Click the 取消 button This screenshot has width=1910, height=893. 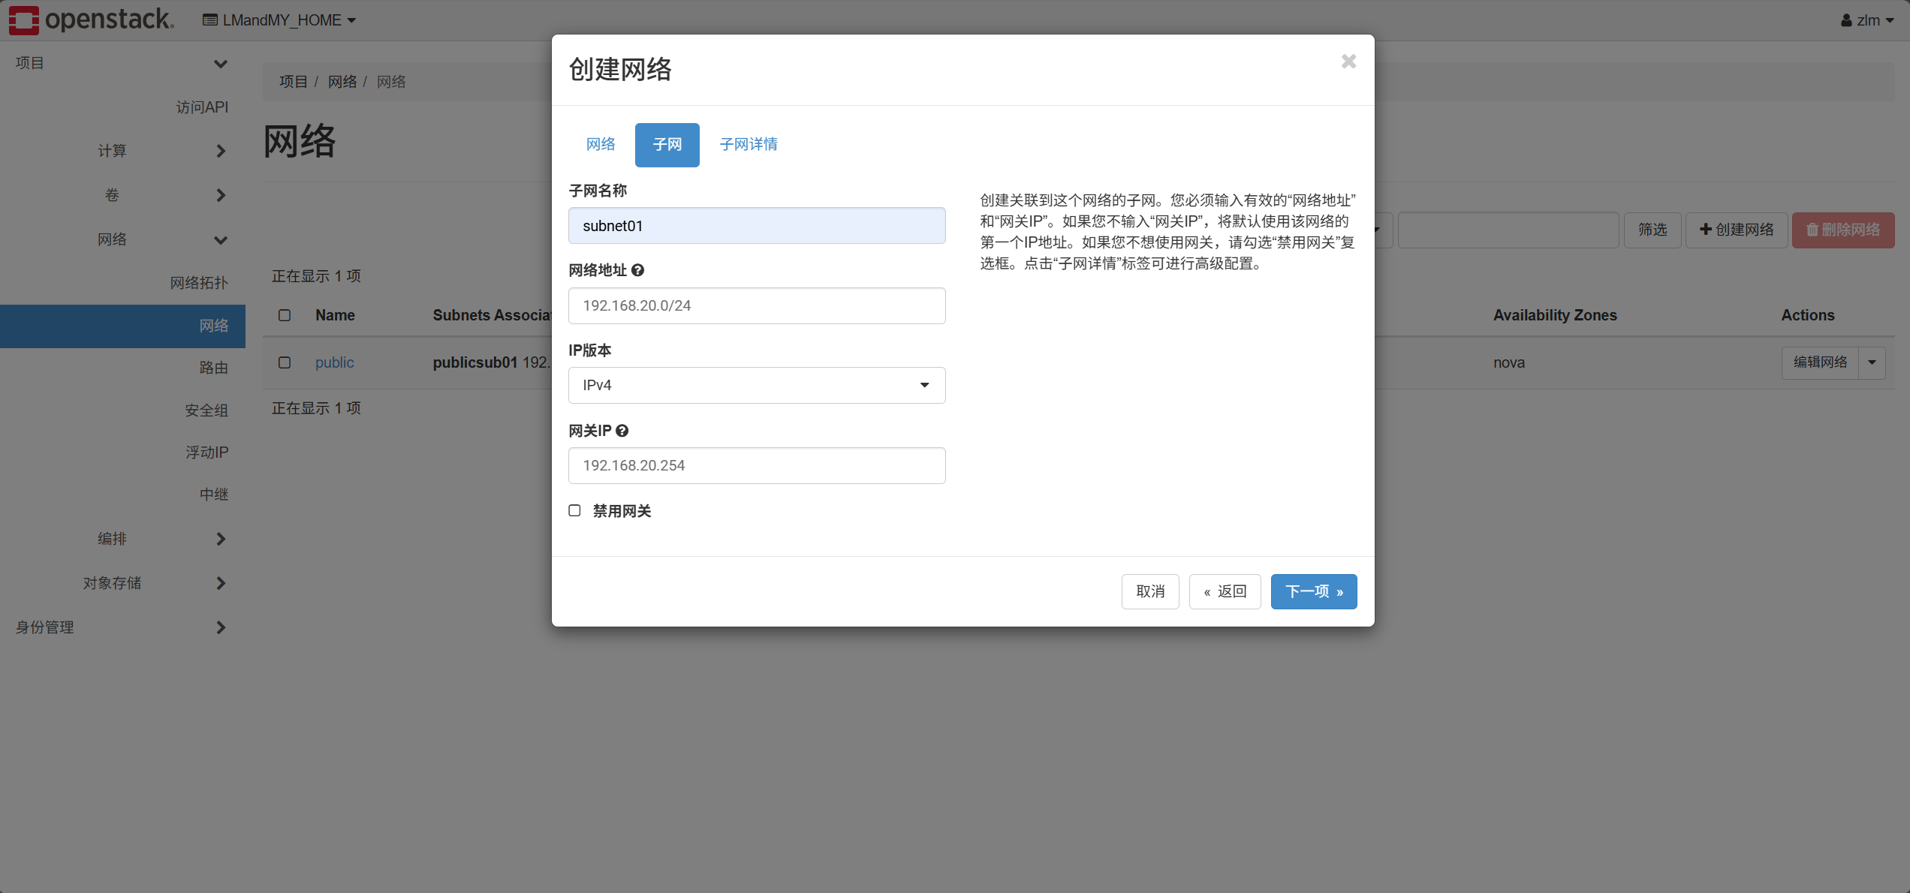pos(1150,591)
